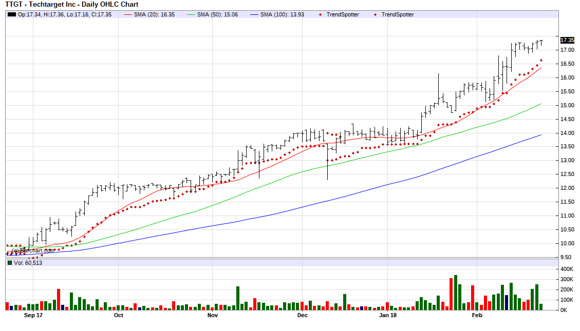Click the SMA (20): 16.35 legend label
Image resolution: width=580 pixels, height=331 pixels.
(154, 14)
